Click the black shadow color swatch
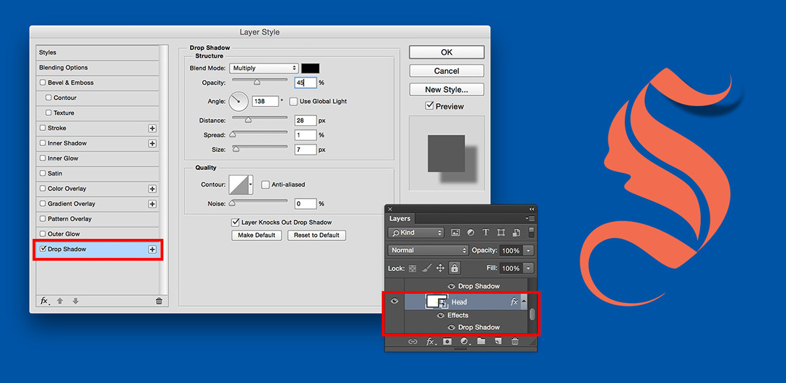Screen dimensions: 786x383 310,68
